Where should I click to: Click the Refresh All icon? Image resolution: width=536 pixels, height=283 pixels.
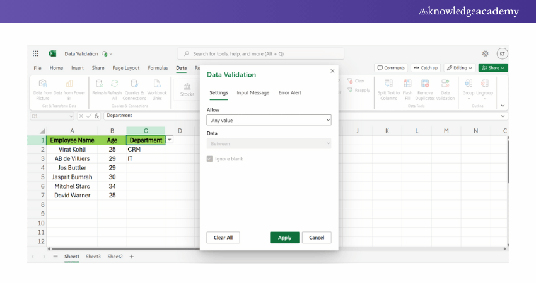pyautogui.click(x=114, y=84)
